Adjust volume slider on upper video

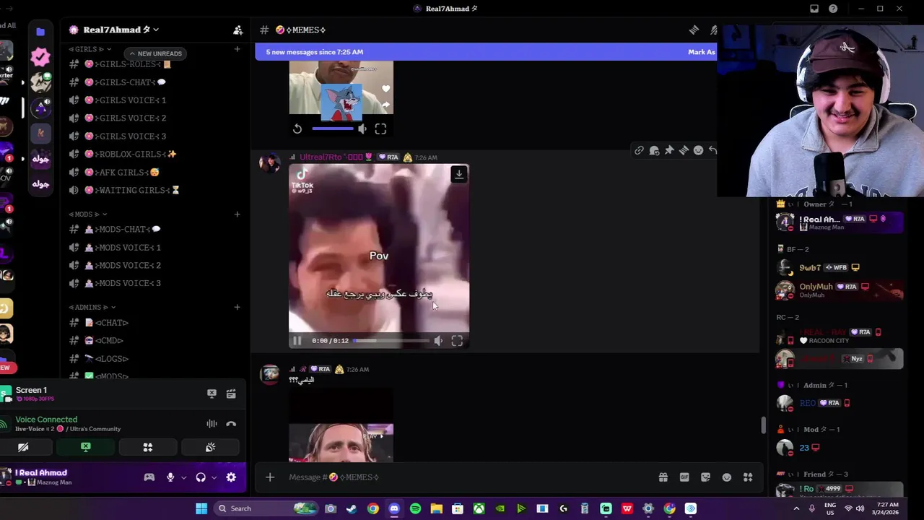(x=333, y=129)
